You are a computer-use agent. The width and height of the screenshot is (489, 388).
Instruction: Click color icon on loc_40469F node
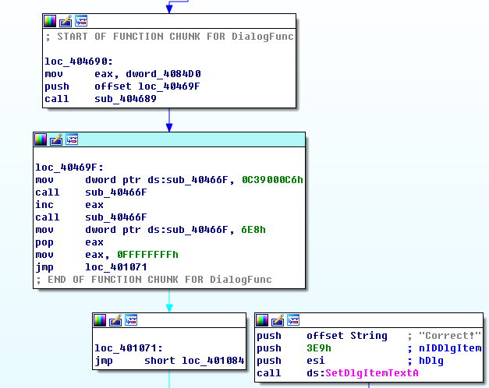(41, 139)
